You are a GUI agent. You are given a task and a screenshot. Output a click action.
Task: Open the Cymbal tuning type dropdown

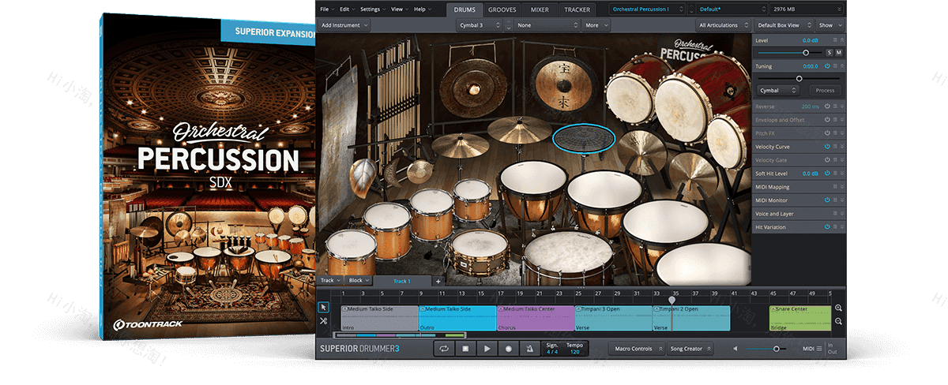coord(777,91)
